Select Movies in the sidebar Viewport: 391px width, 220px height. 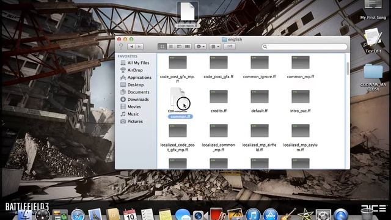pos(131,107)
